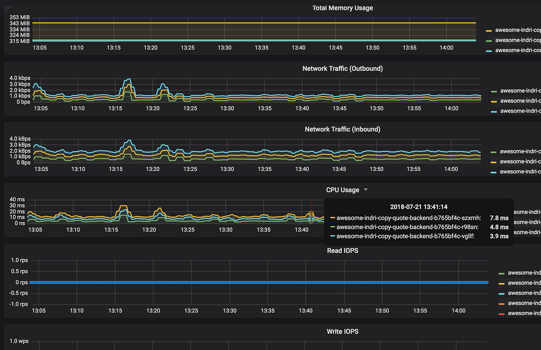Click the yellow series marker in Total Memory Usage legend
The width and height of the screenshot is (541, 350).
tap(488, 30)
